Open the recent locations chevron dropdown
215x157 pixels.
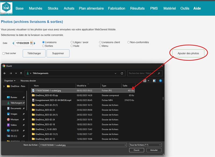click(x=16, y=73)
